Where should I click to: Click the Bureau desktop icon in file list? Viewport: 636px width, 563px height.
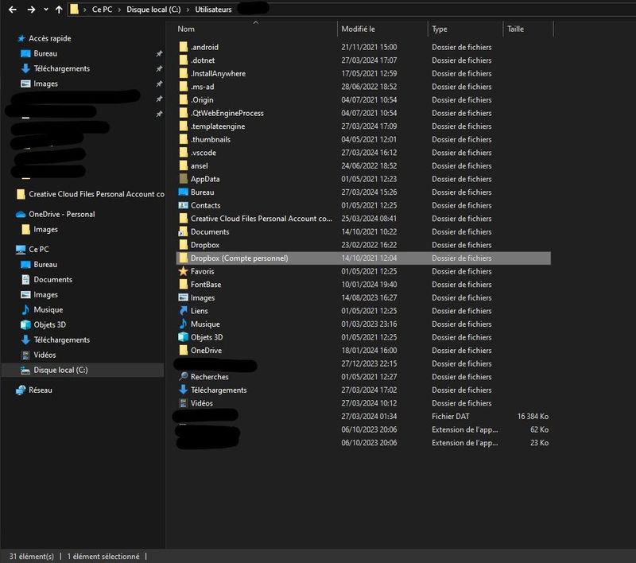click(184, 192)
